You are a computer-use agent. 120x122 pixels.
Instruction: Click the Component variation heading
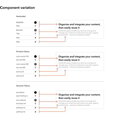tap(17, 8)
